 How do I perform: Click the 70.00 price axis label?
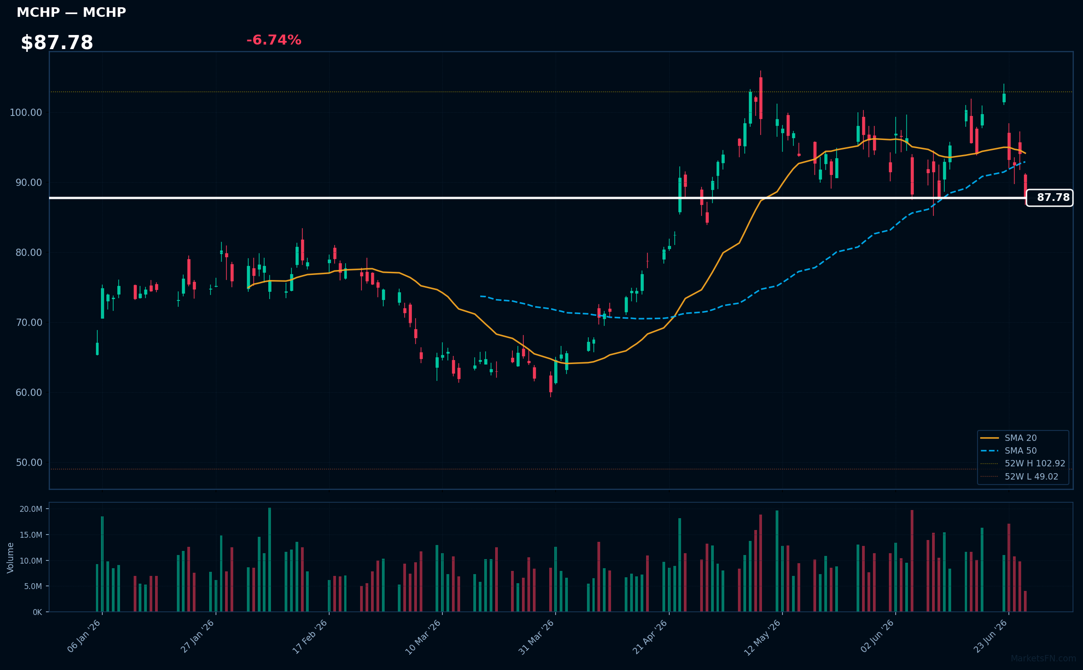[29, 322]
